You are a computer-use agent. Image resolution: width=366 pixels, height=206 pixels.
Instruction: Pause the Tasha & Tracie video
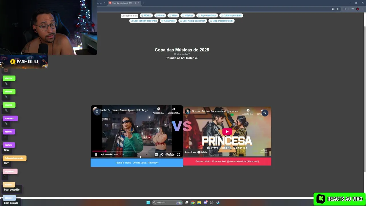[x=96, y=154]
